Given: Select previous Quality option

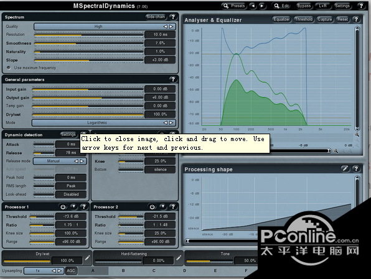Looking at the screenshot, I should 166,27.
